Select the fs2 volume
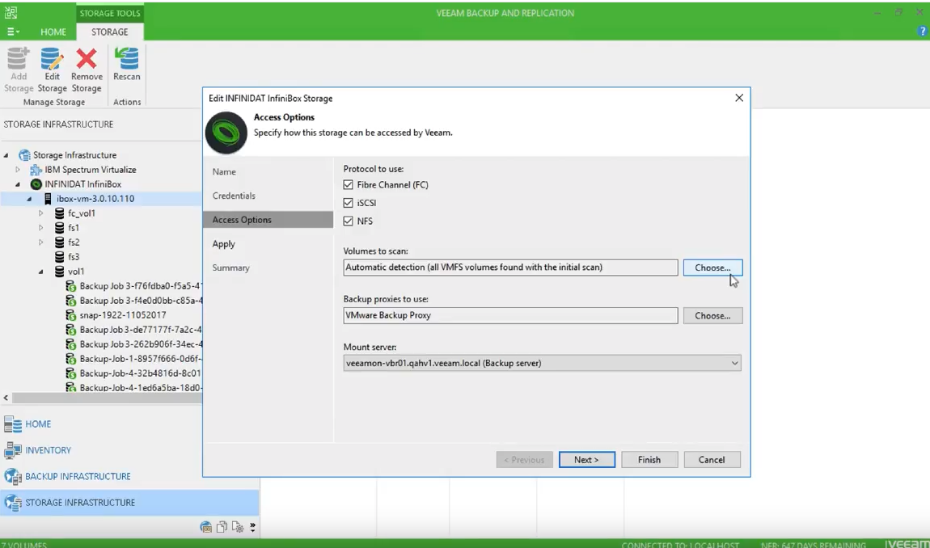 tap(74, 242)
